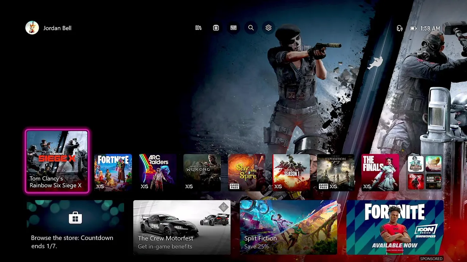Image resolution: width=467 pixels, height=262 pixels.
Task: Click the Search magnifier icon
Action: pos(251,28)
